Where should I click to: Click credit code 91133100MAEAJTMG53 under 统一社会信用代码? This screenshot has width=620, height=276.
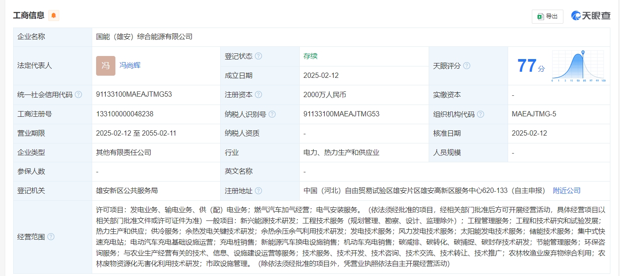(x=134, y=94)
